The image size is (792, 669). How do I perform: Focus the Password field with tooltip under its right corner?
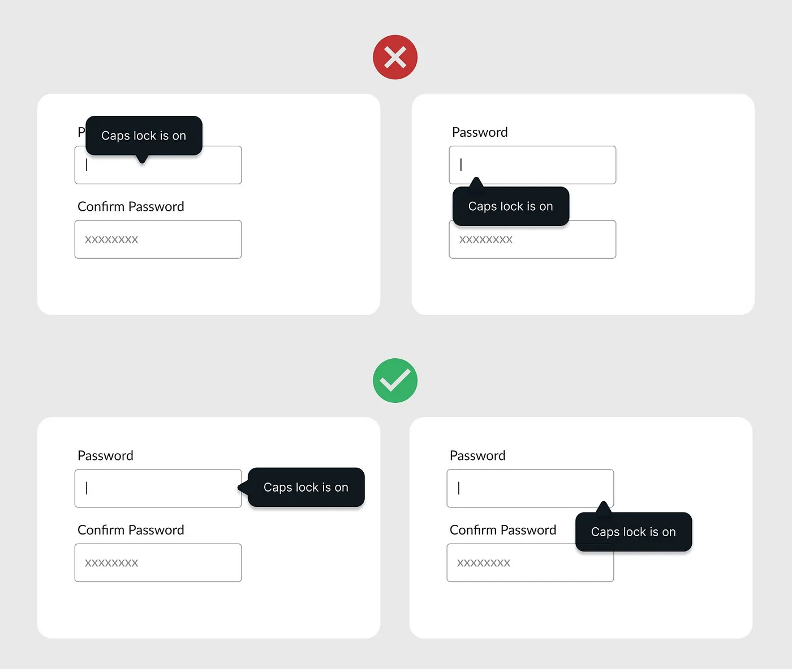pyautogui.click(x=530, y=488)
